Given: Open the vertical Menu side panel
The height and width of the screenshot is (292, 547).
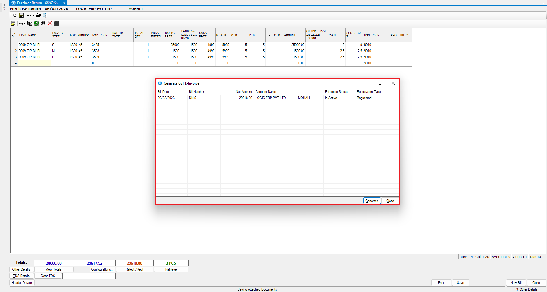Looking at the screenshot, I should pos(4,8).
